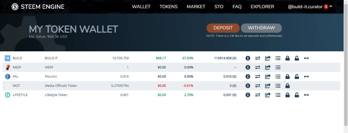The height and width of the screenshot is (133, 348).
Task: Click send/share icon in LIFESTYLE row
Action: (x=268, y=95)
